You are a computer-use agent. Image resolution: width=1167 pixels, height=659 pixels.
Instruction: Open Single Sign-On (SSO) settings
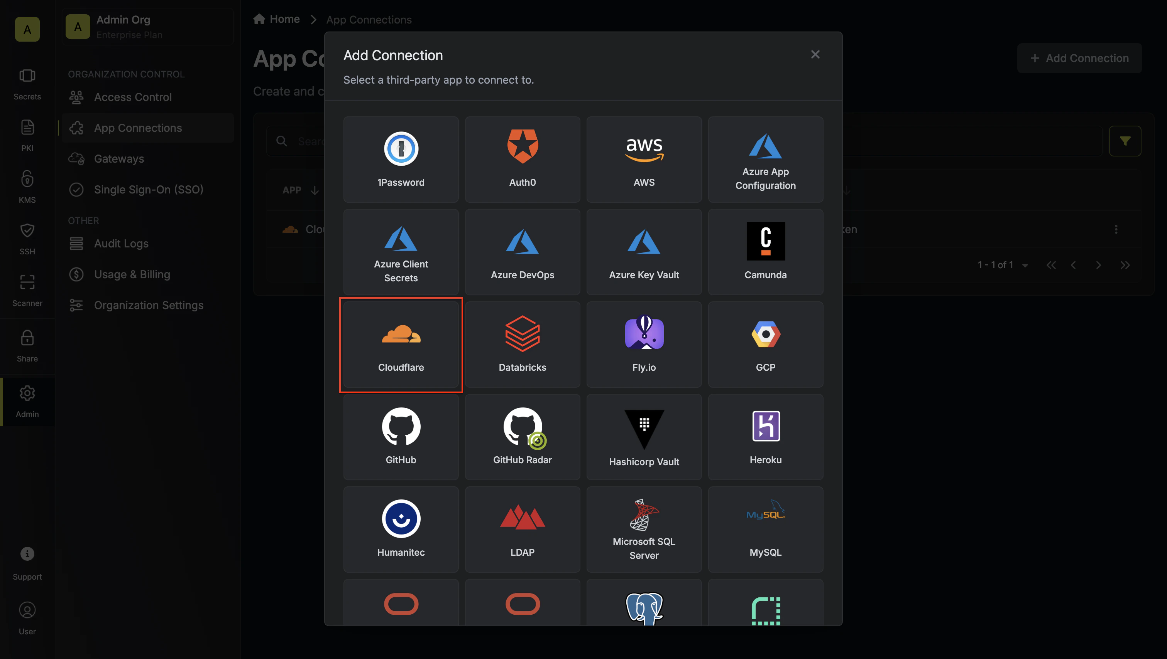(x=148, y=189)
